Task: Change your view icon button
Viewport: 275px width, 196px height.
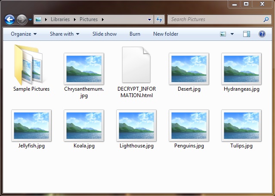Action: point(223,34)
